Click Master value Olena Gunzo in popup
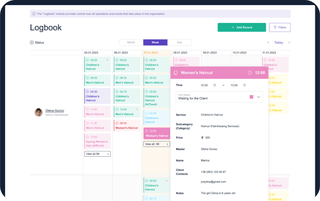320x201 pixels. [209, 149]
